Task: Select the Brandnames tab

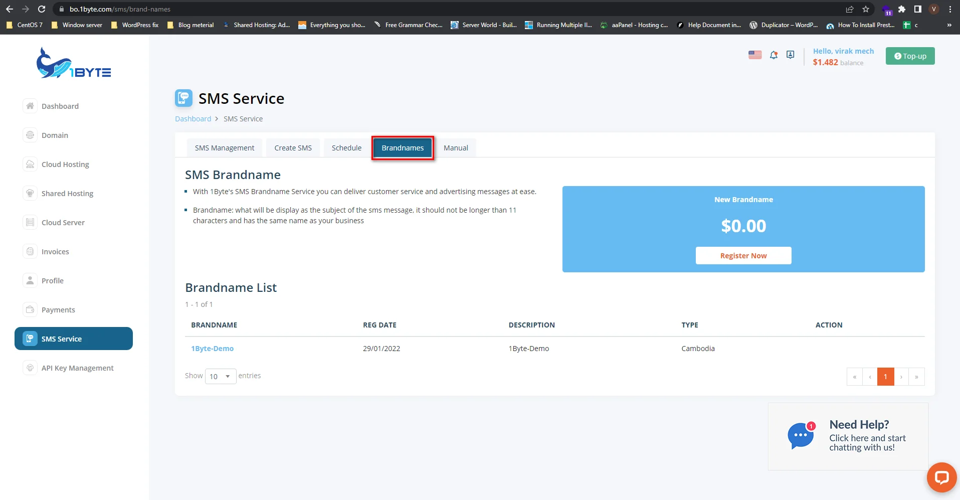Action: pos(403,148)
